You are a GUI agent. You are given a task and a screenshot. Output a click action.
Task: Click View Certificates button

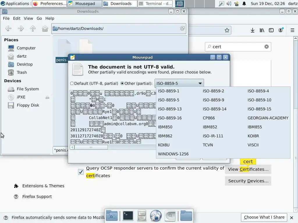[x=248, y=169]
